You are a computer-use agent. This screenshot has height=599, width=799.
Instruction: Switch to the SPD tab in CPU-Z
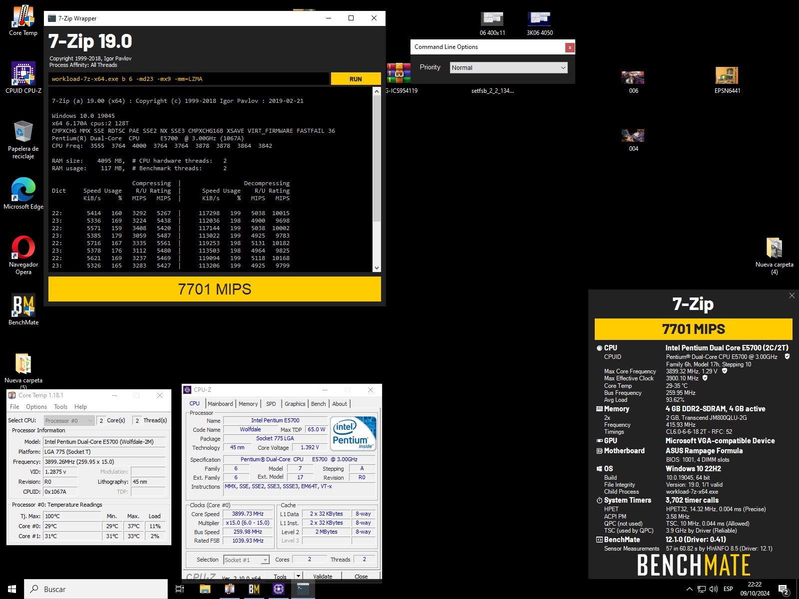point(271,404)
